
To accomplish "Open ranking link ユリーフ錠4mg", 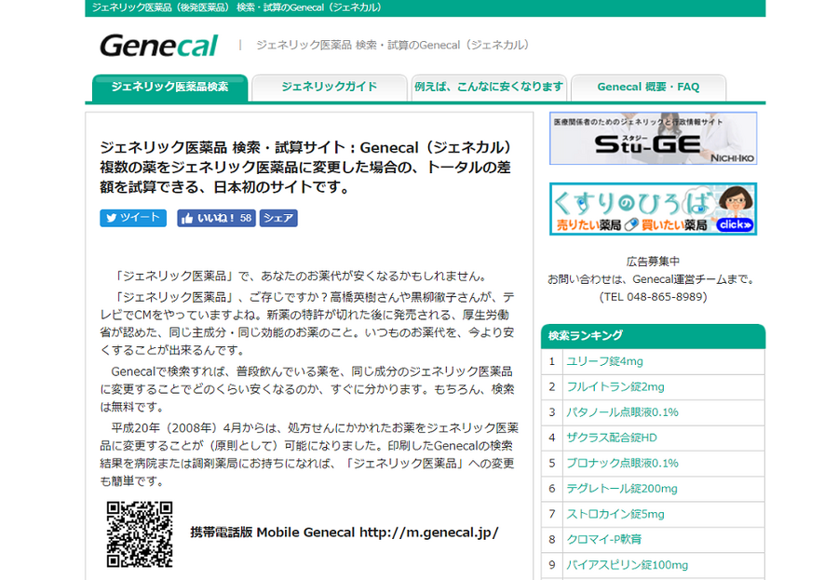I will (604, 361).
